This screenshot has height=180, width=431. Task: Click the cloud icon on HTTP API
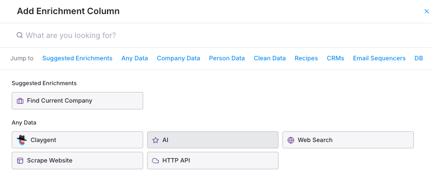(x=155, y=161)
